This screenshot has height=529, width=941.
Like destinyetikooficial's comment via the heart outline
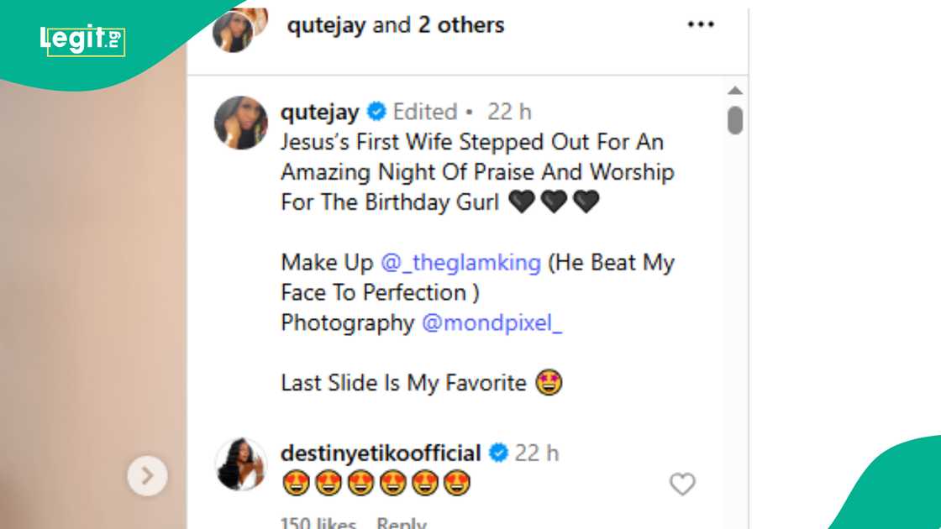(681, 484)
